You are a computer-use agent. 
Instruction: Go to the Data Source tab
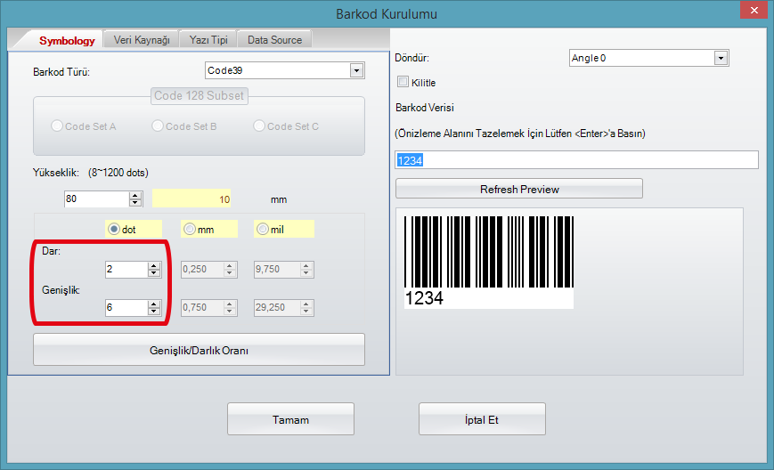[274, 40]
